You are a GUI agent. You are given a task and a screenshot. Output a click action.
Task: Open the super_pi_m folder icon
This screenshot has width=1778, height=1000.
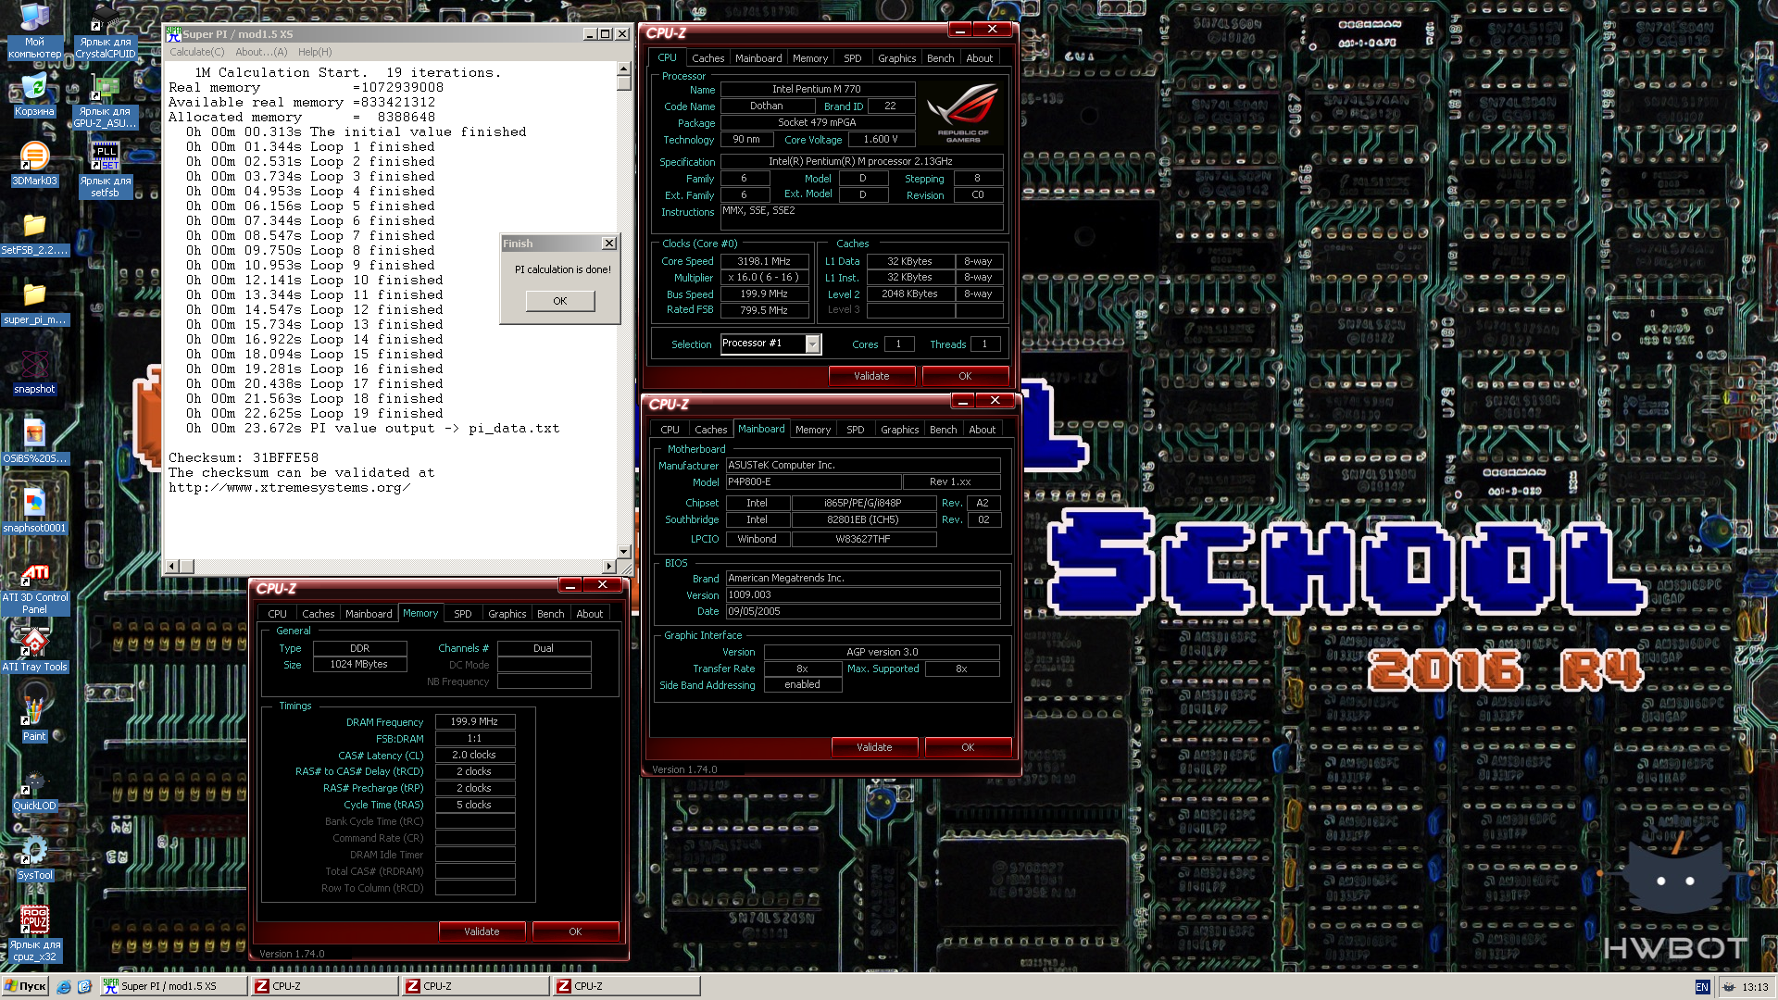(x=34, y=304)
